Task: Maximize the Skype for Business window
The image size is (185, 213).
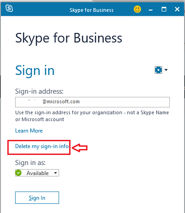Action: (164, 9)
